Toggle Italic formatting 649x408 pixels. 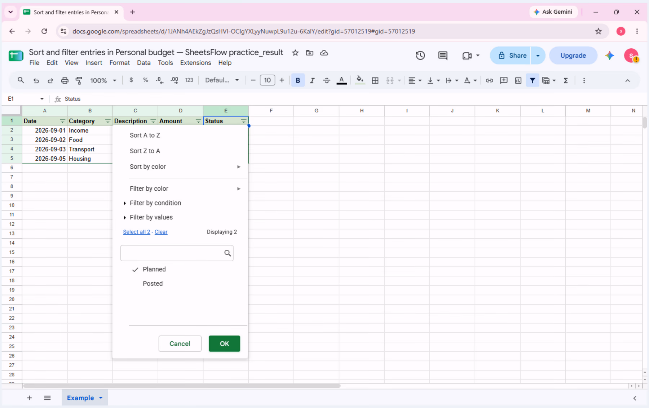pyautogui.click(x=312, y=80)
